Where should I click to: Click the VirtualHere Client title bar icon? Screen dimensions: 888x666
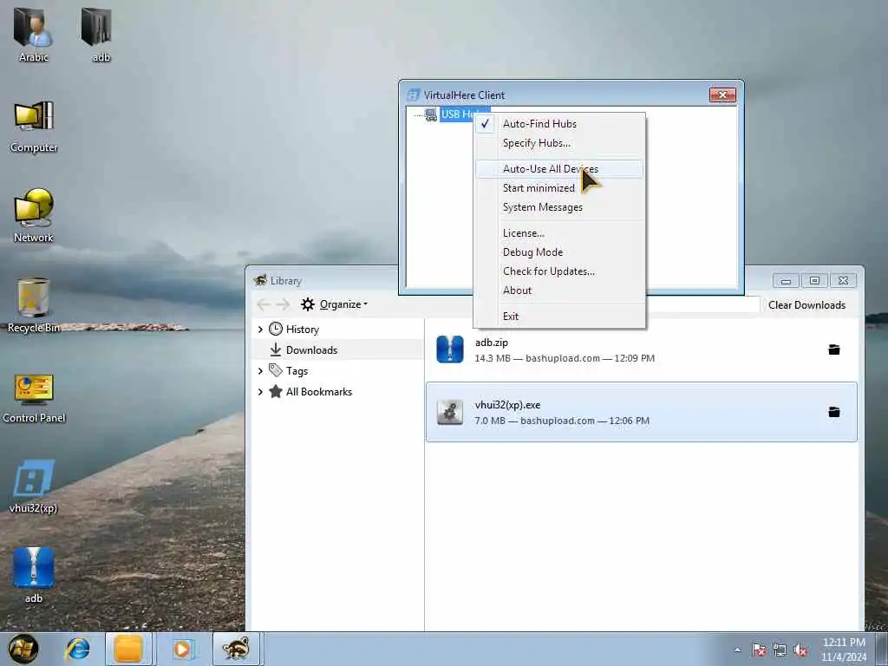tap(414, 95)
